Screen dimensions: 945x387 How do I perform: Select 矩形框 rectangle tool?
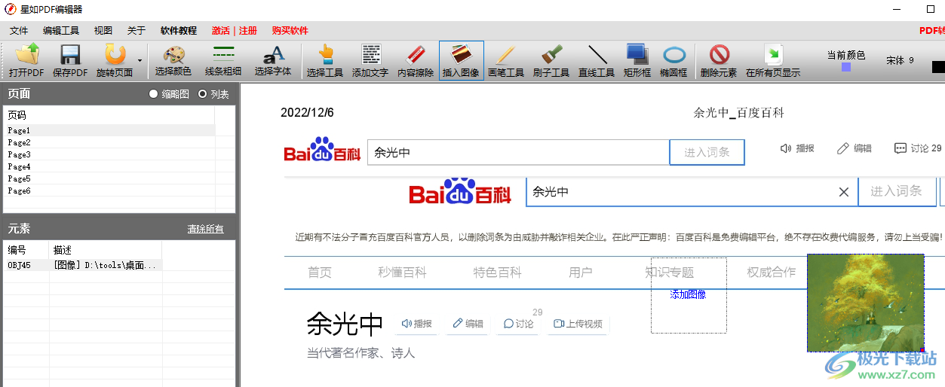637,60
